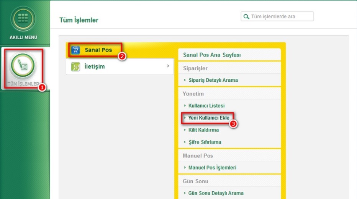Screen dimensions: 357x199
Task: Click the İletişim category icon
Action: tap(75, 66)
